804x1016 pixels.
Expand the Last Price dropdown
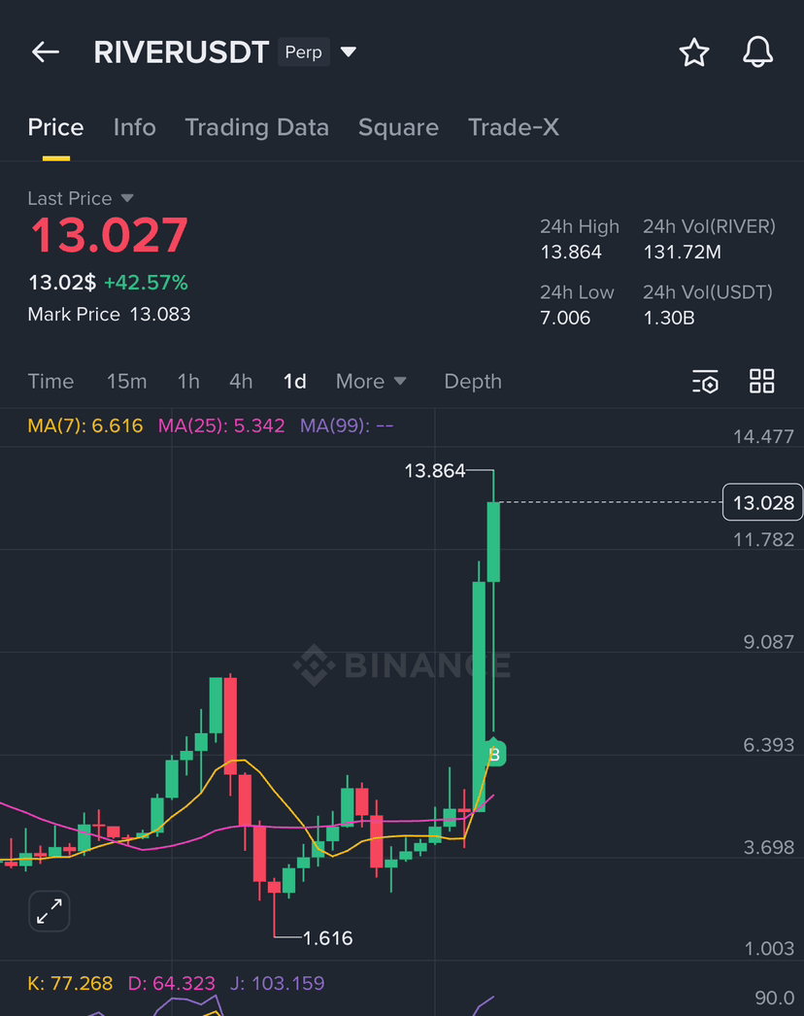pos(127,197)
